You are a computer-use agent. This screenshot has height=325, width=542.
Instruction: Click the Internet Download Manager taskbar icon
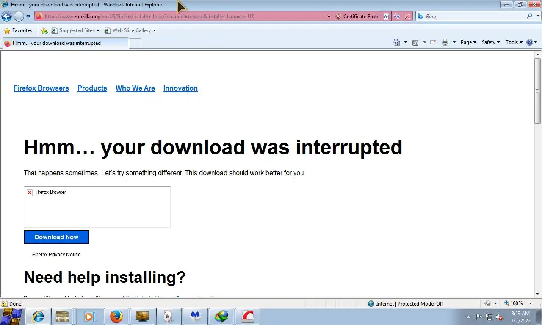coord(221,317)
